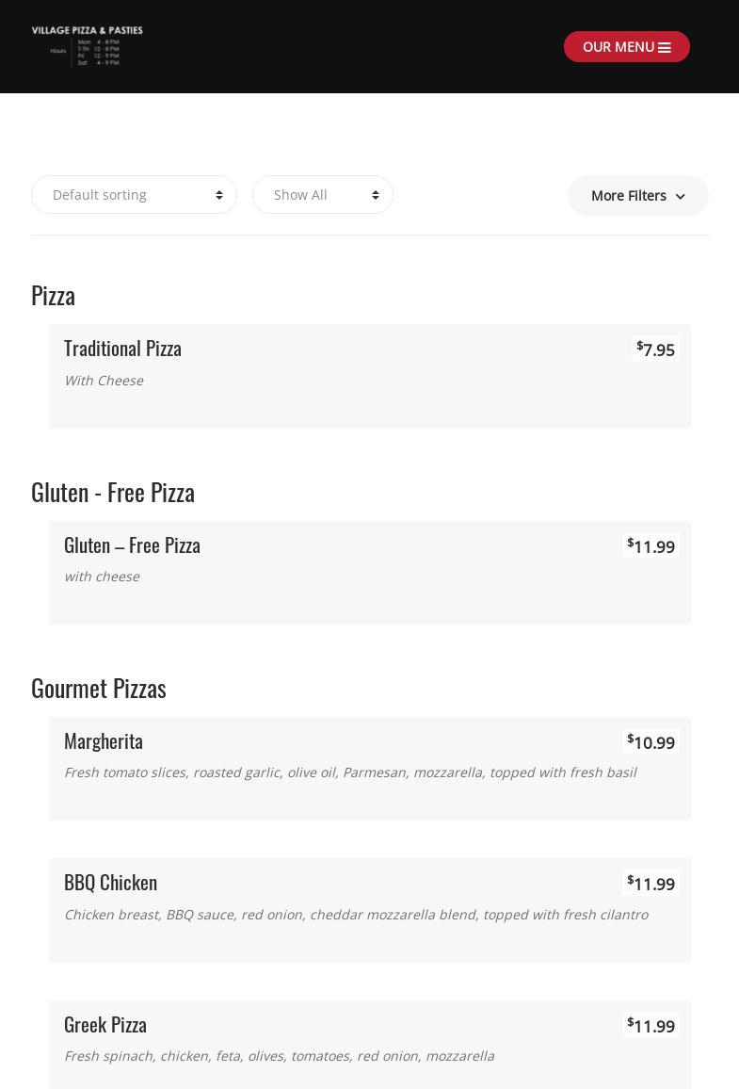The width and height of the screenshot is (739, 1089).
Task: Open the OUR MENU navigation label
Action: pyautogui.click(x=618, y=47)
